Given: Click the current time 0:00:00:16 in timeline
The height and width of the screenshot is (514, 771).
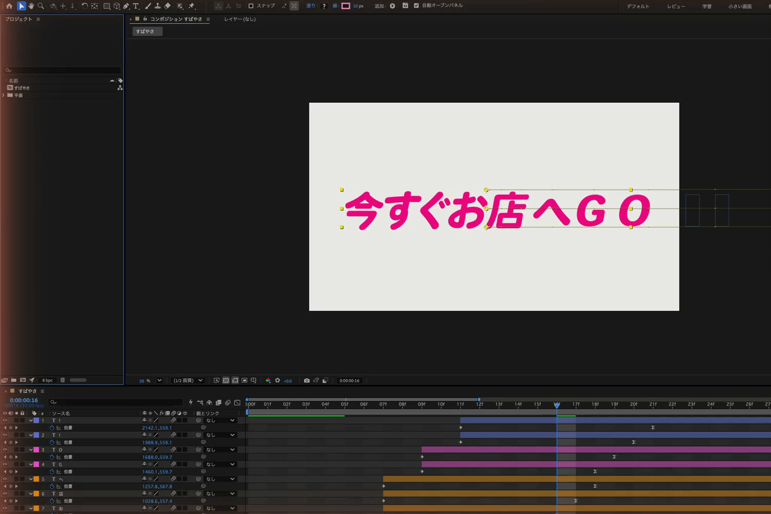Looking at the screenshot, I should 24,400.
